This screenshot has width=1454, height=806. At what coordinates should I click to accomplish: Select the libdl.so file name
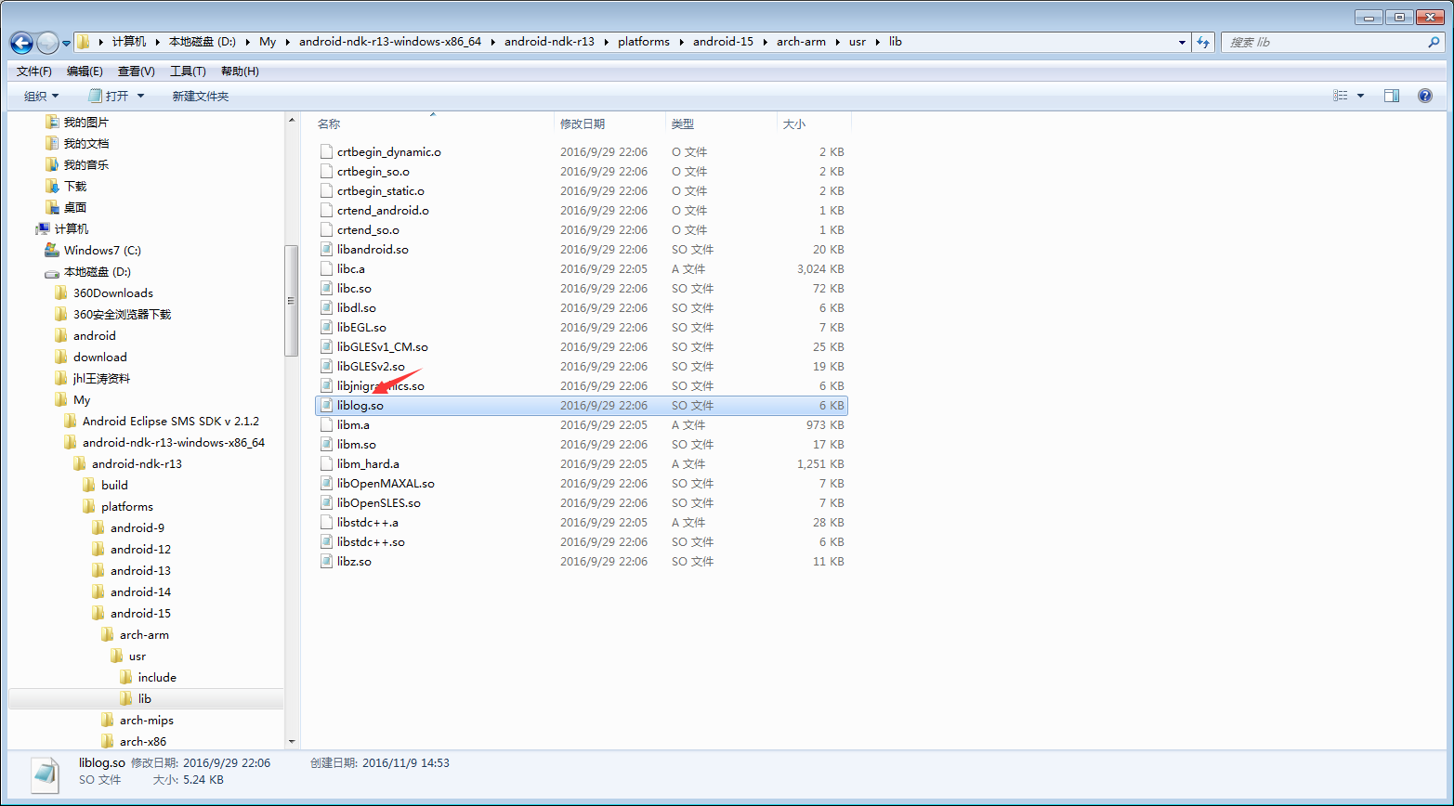(x=357, y=307)
